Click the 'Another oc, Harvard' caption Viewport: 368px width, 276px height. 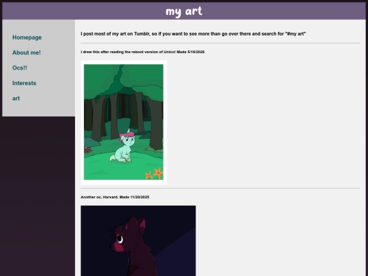pos(115,197)
